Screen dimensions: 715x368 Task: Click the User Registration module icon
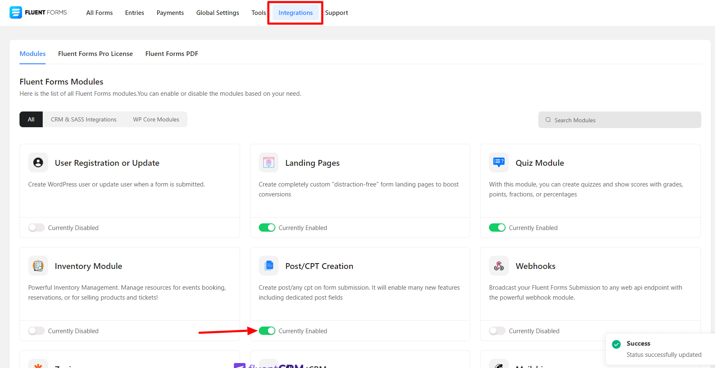[x=38, y=162]
